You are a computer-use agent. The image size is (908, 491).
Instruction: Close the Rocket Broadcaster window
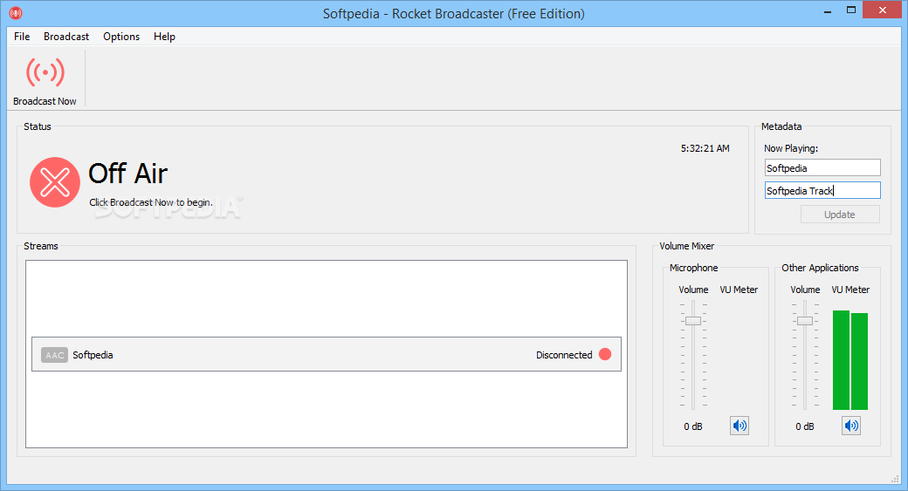883,10
